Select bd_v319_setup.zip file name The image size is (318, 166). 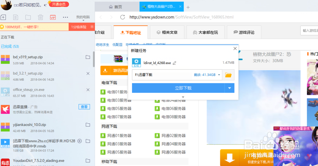pos(28,57)
